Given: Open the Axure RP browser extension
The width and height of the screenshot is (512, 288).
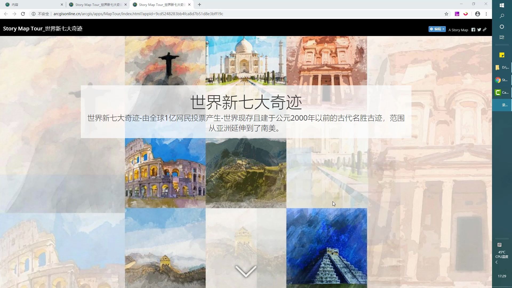Looking at the screenshot, I should [x=457, y=14].
